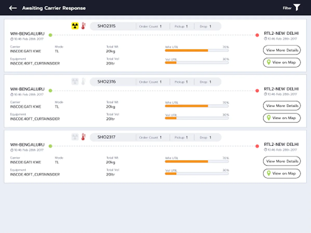Click the red thermometer icon on SHO2317
311x233 pixels.
[83, 137]
